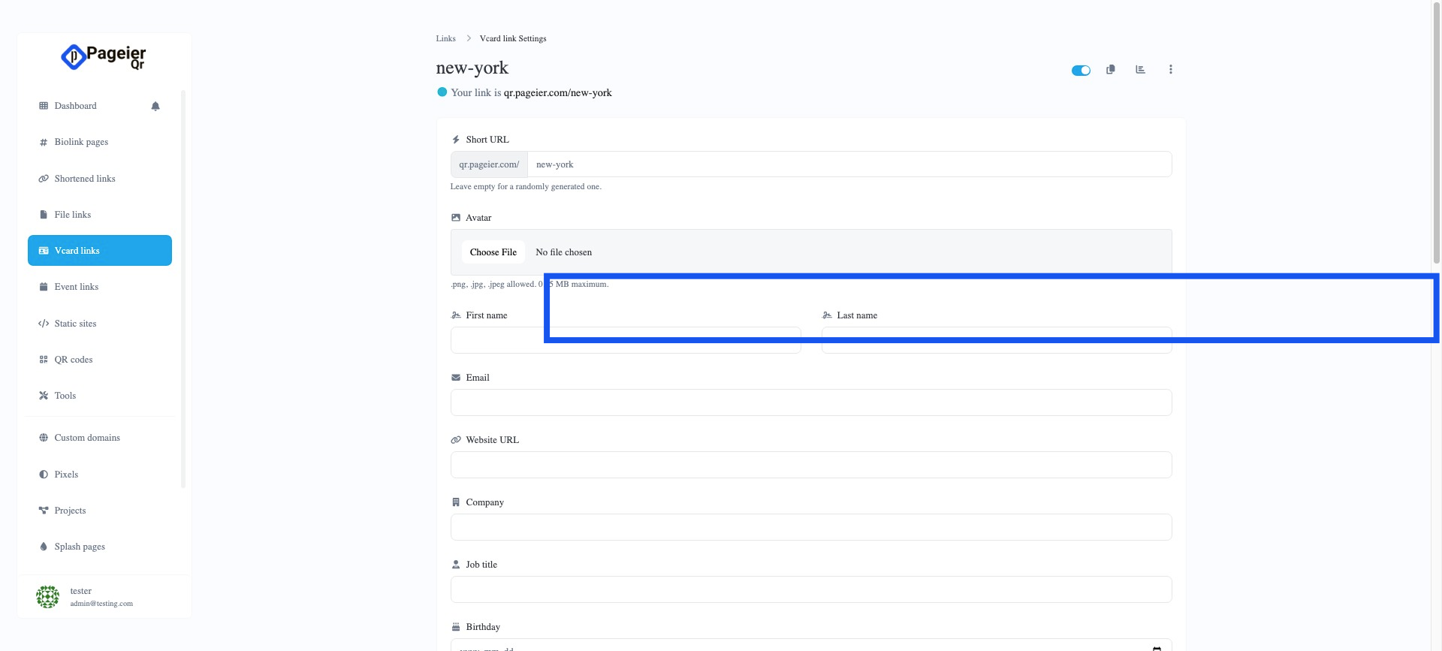The height and width of the screenshot is (651, 1442).
Task: Select Shortened links in sidebar
Action: pyautogui.click(x=85, y=179)
